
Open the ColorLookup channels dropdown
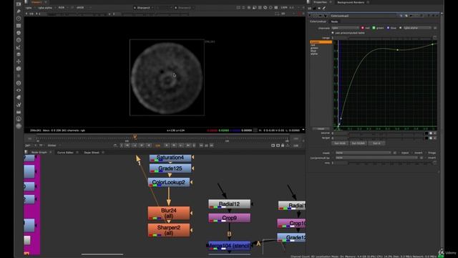coord(345,28)
